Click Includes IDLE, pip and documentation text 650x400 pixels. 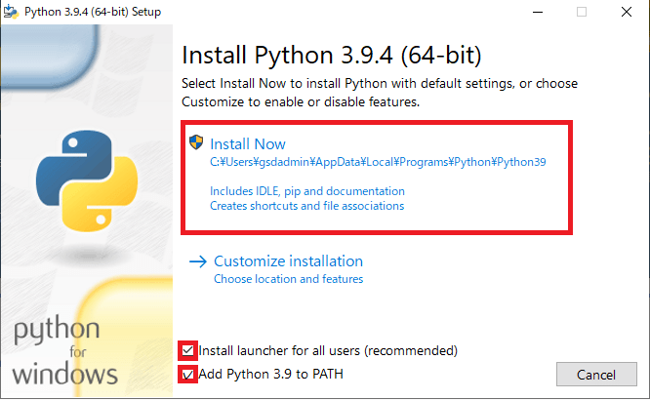point(307,191)
